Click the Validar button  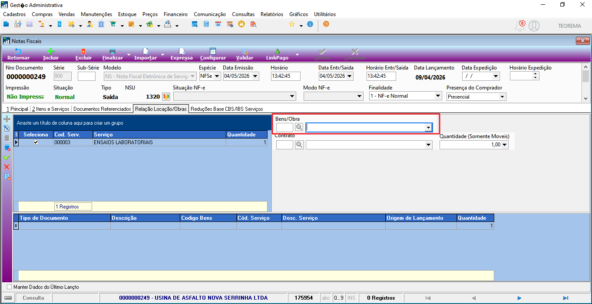(x=245, y=54)
